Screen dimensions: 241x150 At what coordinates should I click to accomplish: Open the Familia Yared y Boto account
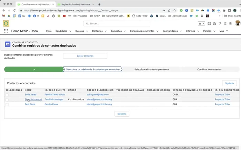(55, 95)
